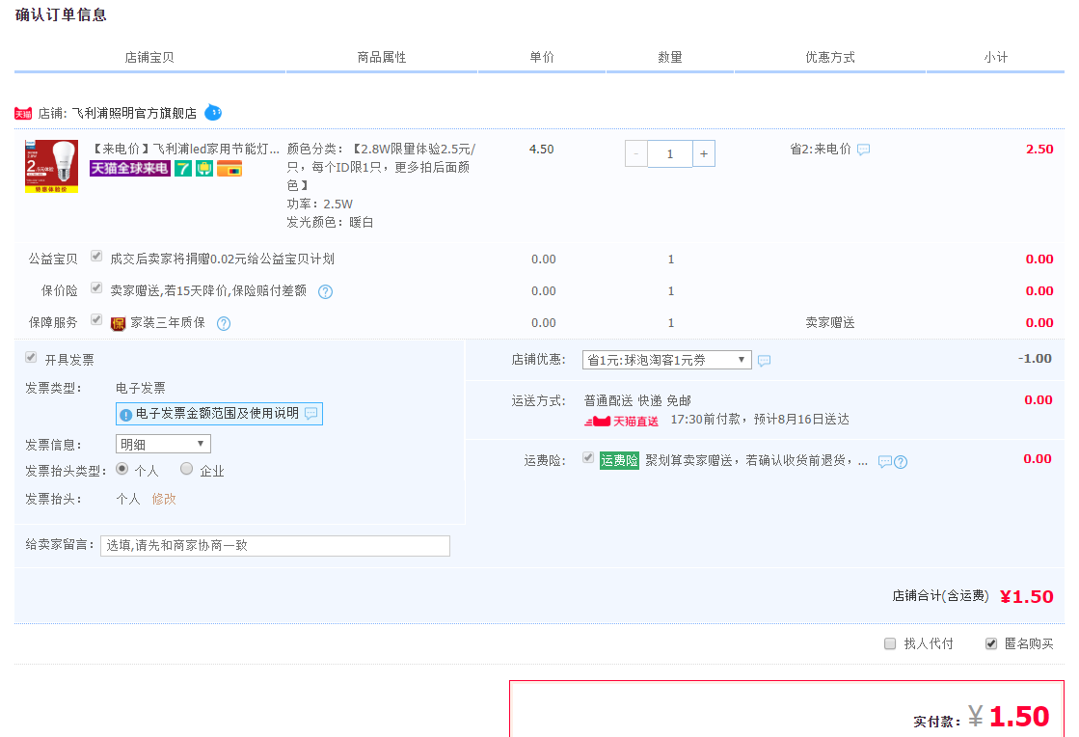Click the 天猫全球来电 purple badge
The image size is (1079, 737).
click(130, 169)
